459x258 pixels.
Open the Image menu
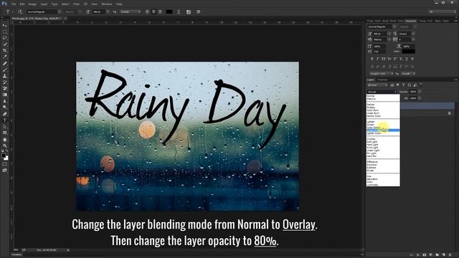32,4
